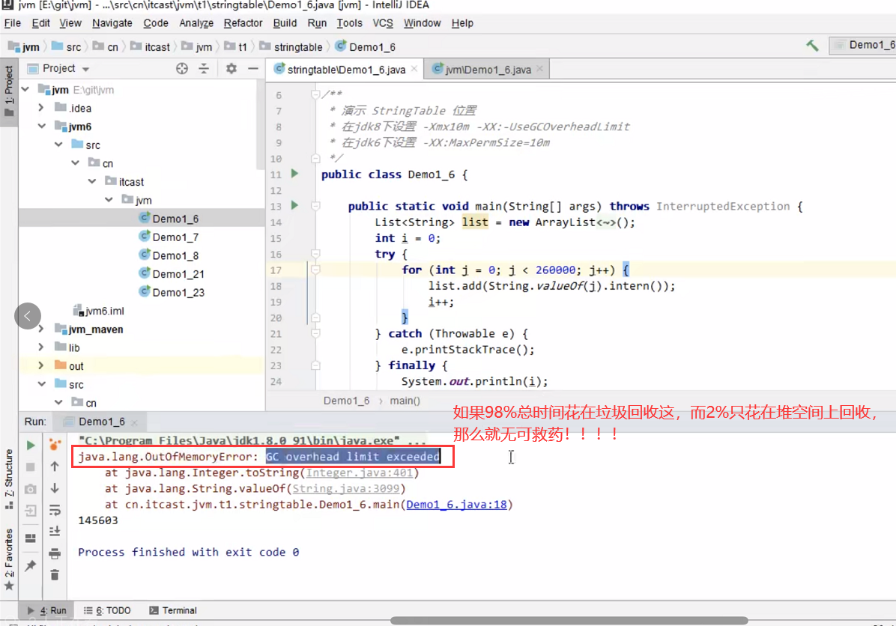Open the Refactor menu
Viewport: 896px width, 626px height.
(x=243, y=23)
